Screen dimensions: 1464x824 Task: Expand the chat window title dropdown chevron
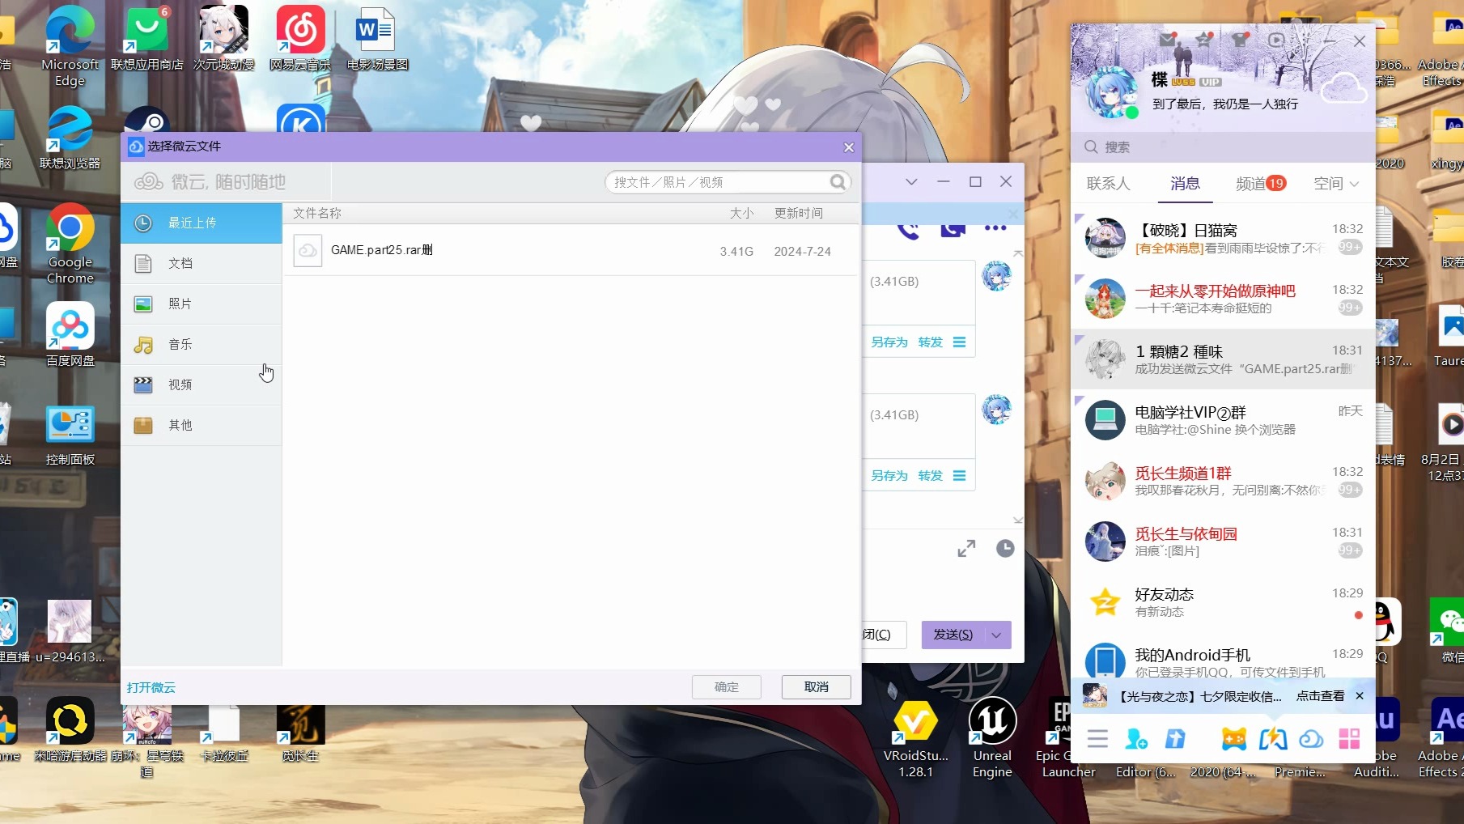(911, 182)
